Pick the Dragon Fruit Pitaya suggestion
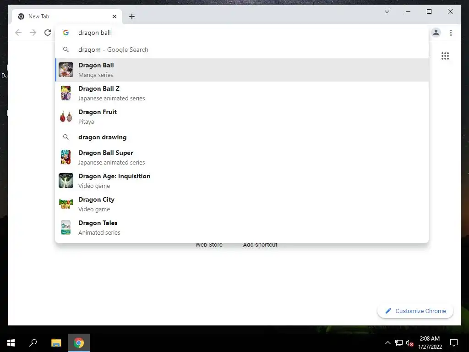469x352 pixels. (242, 116)
